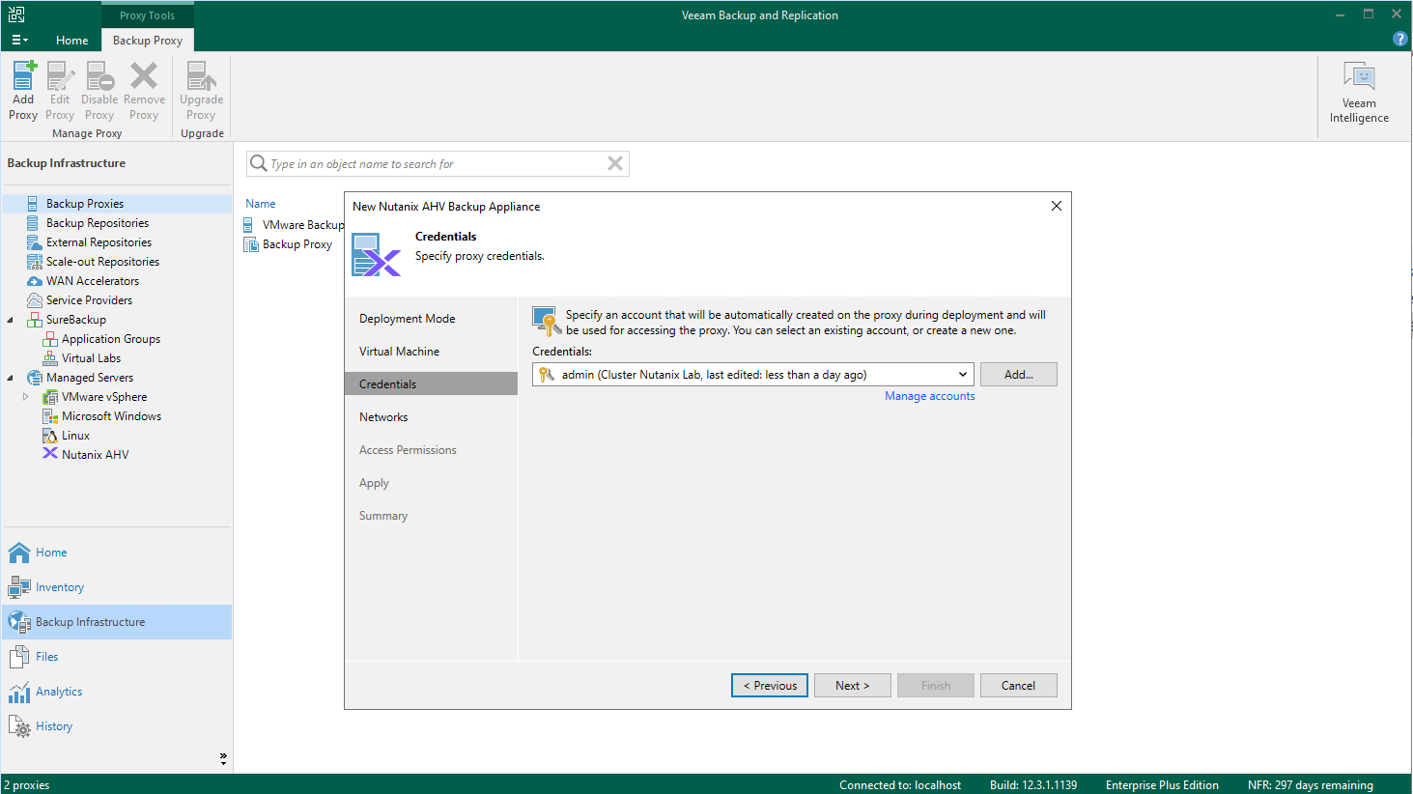Switch to the Backup Proxy ribbon tab

148,41
